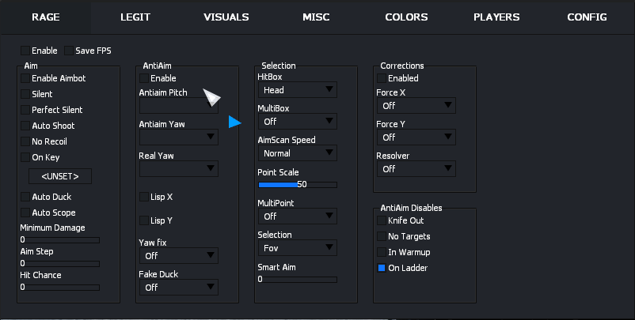Open the CONFIG tab

(x=587, y=17)
